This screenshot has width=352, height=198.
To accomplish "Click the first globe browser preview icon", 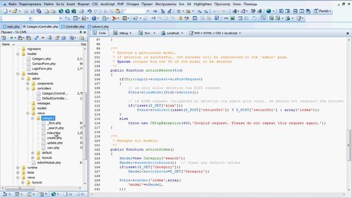I will pyautogui.click(x=61, y=11).
